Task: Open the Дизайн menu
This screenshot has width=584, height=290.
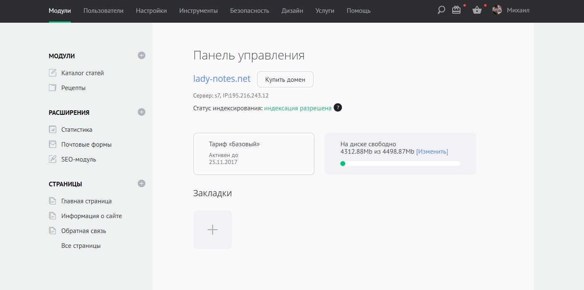Action: (x=292, y=11)
